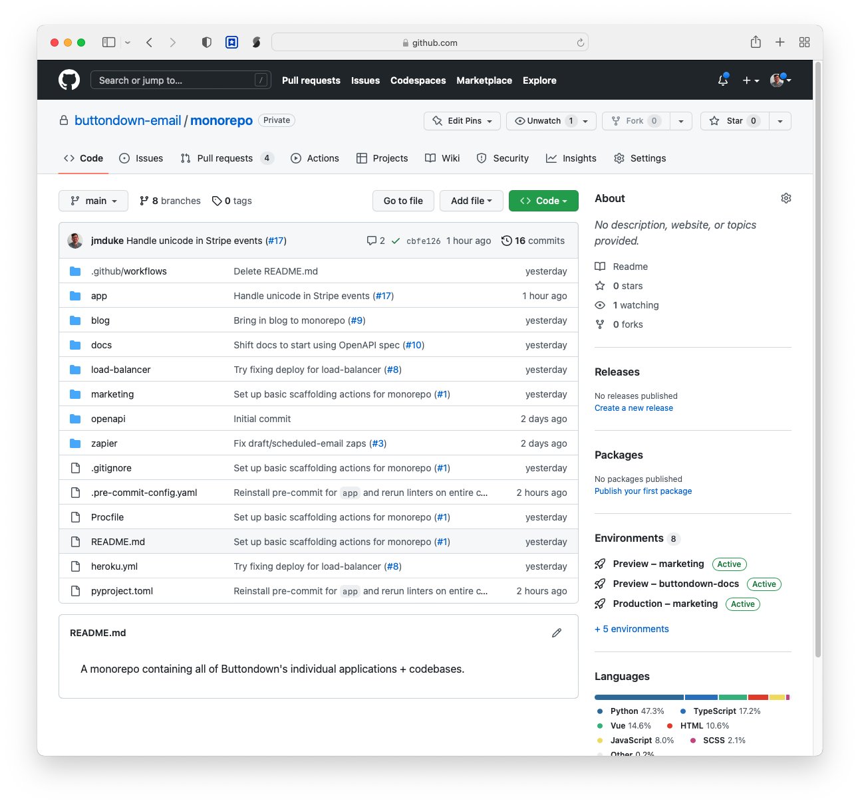Screen dimensions: 860x805
Task: Focus the Search or jump to field
Action: 181,80
